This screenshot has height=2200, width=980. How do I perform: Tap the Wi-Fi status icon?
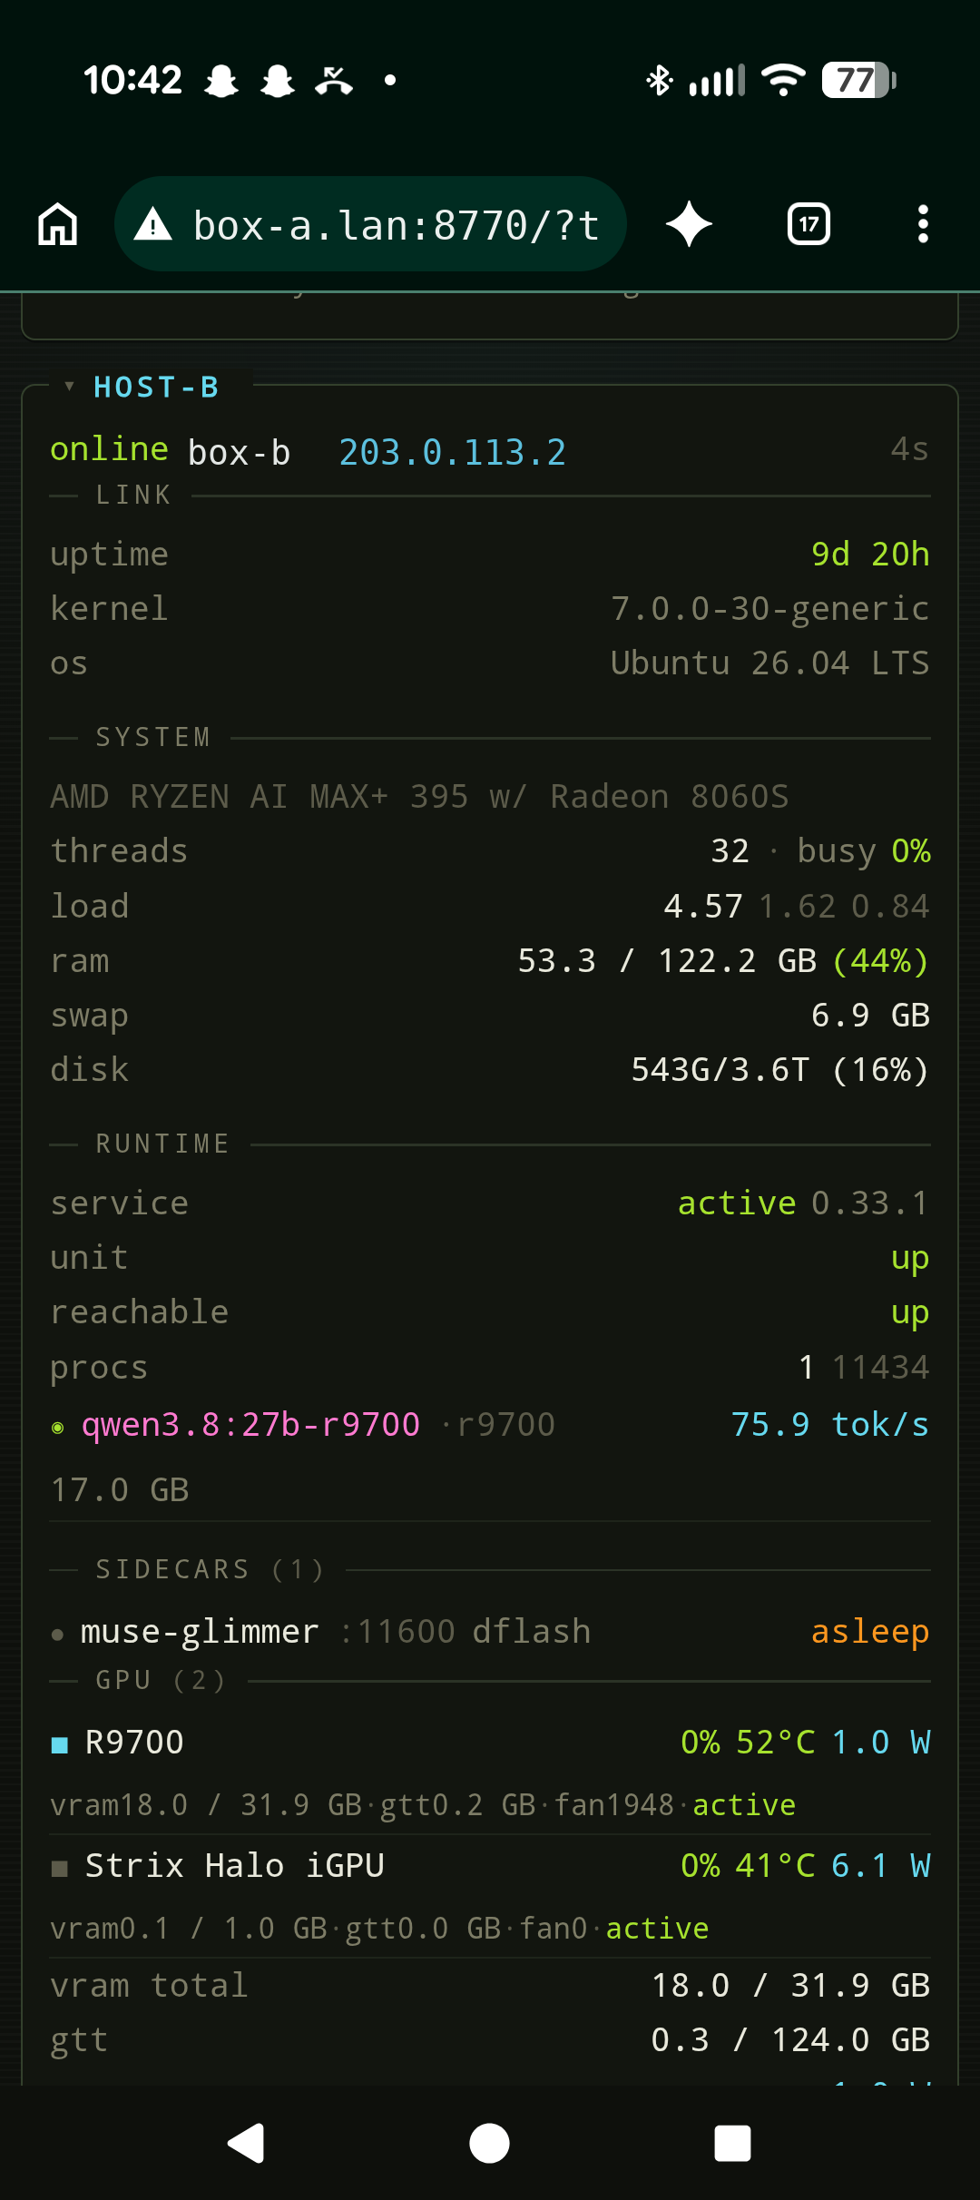click(x=784, y=80)
